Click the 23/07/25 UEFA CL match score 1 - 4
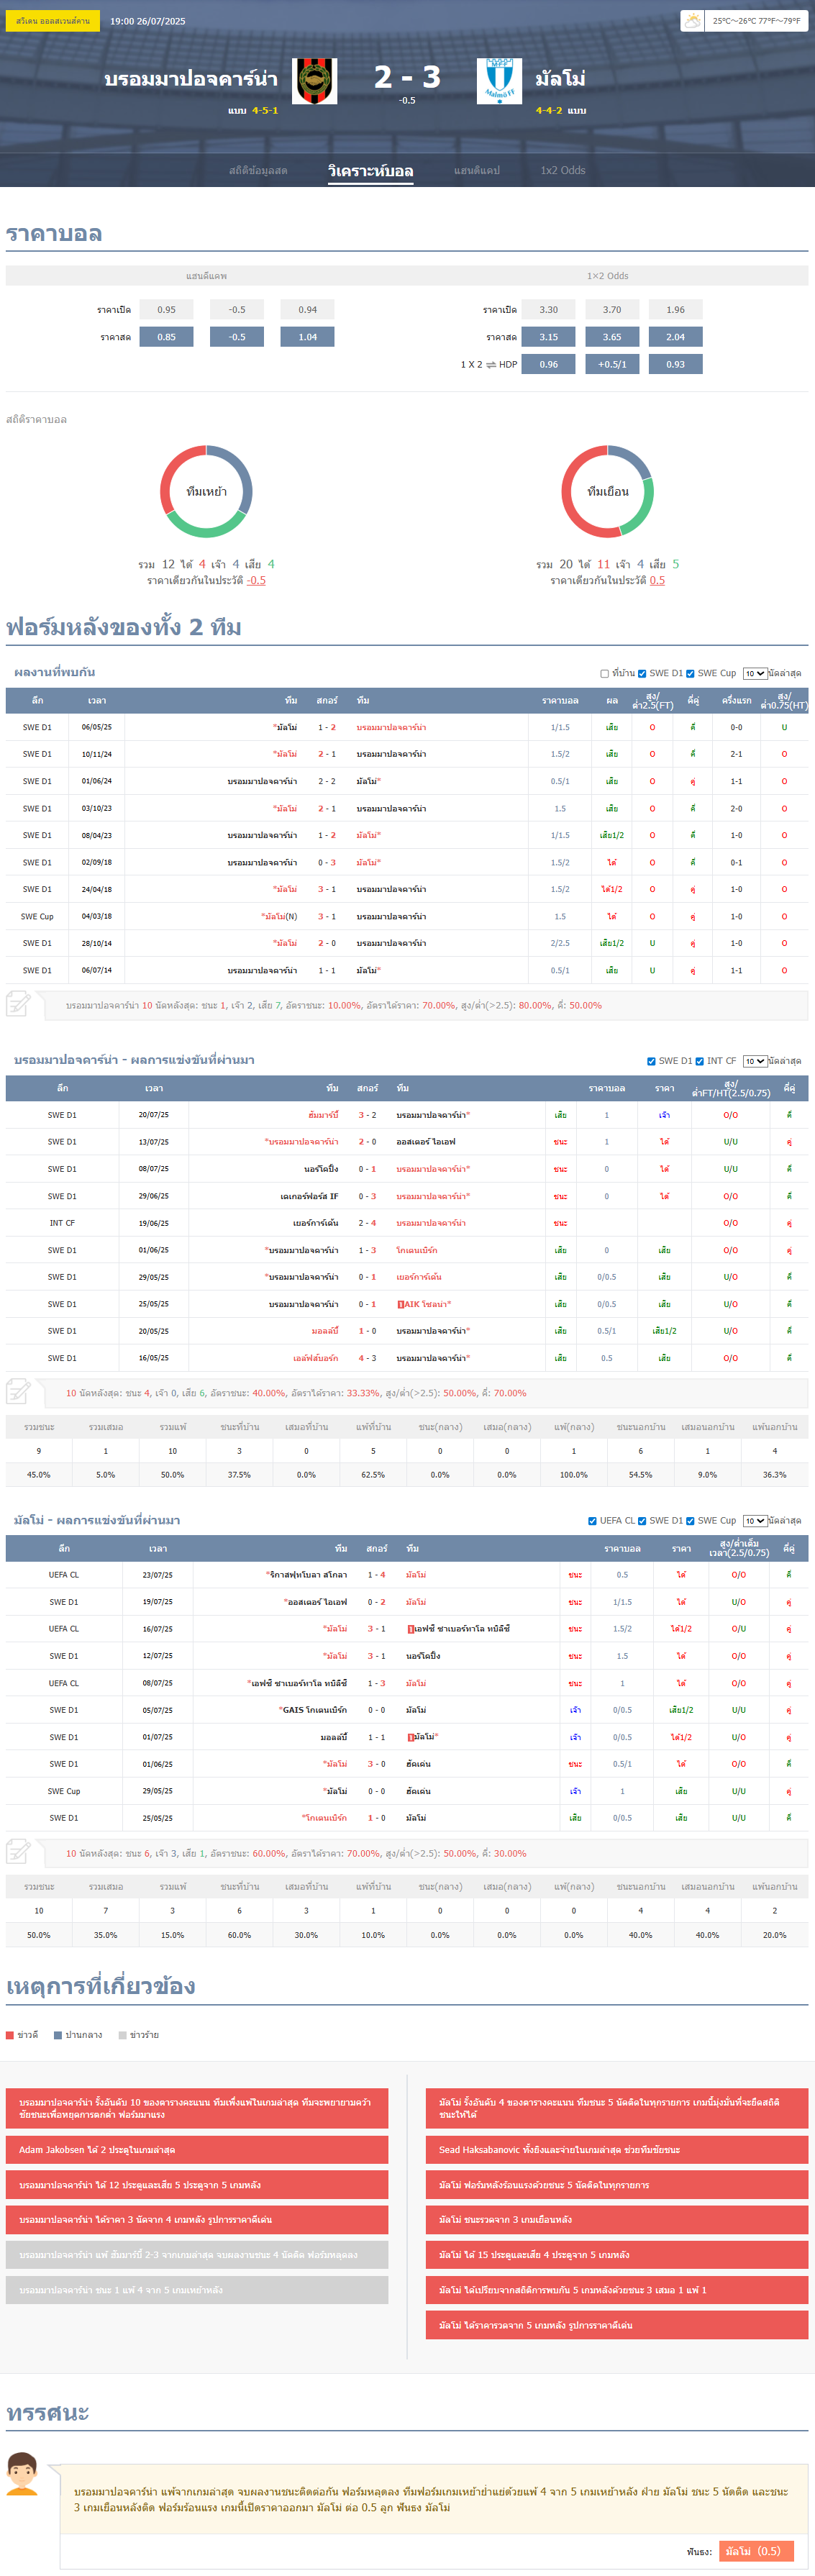The height and width of the screenshot is (2576, 815). tap(376, 1574)
